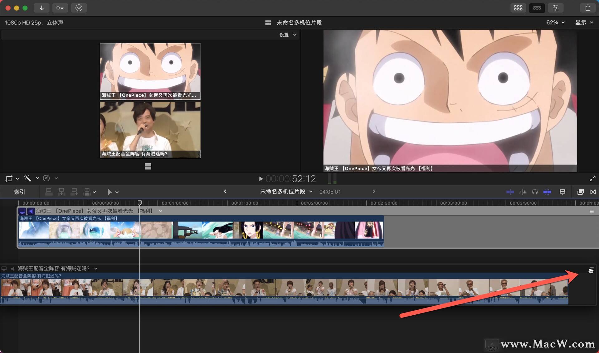Select the One Piece anime angle thumbnail
The image size is (599, 353).
click(x=150, y=71)
